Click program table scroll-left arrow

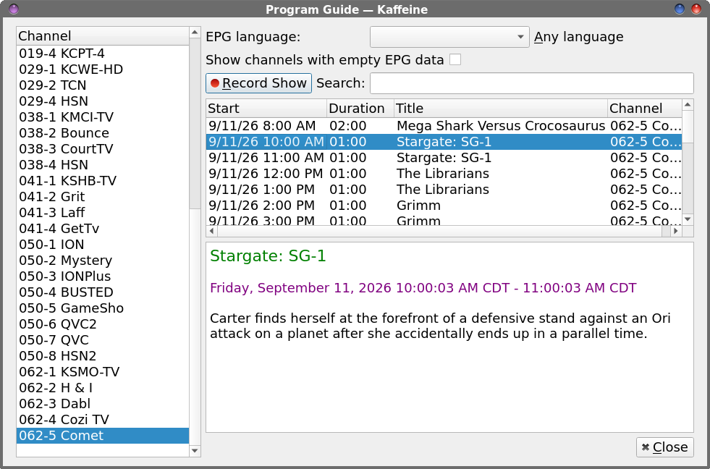pyautogui.click(x=211, y=232)
